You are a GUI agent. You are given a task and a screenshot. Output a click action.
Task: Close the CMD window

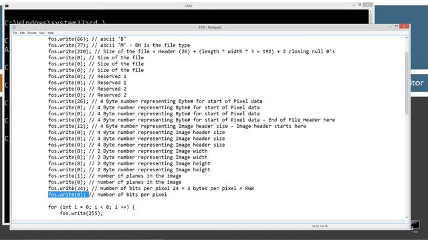pyautogui.click(x=367, y=5)
